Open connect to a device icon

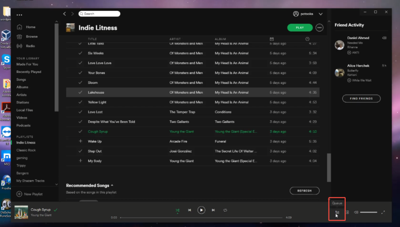(x=347, y=212)
